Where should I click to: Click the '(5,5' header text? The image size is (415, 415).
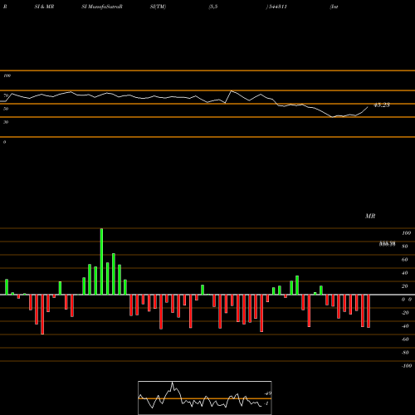pos(213,7)
